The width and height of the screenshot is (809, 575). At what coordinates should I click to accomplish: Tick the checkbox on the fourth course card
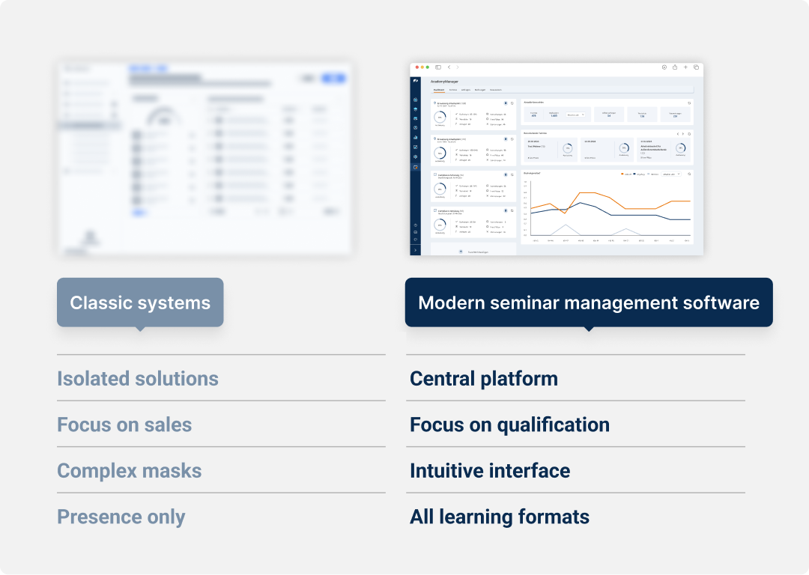coord(435,210)
